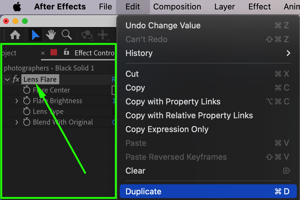
Task: Toggle Flare Center stopwatch
Action: coord(27,90)
